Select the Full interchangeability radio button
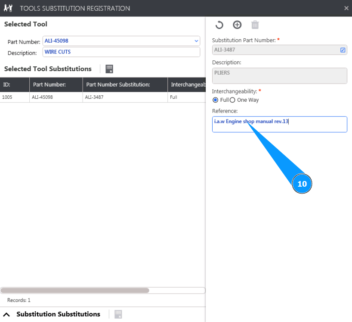Screen dimensions: 352x322 216,100
